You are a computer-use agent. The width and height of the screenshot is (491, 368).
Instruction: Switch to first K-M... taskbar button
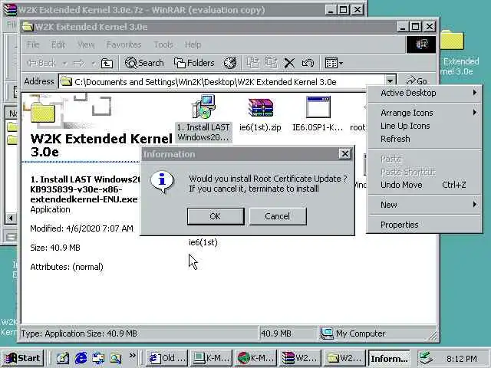[x=211, y=358]
